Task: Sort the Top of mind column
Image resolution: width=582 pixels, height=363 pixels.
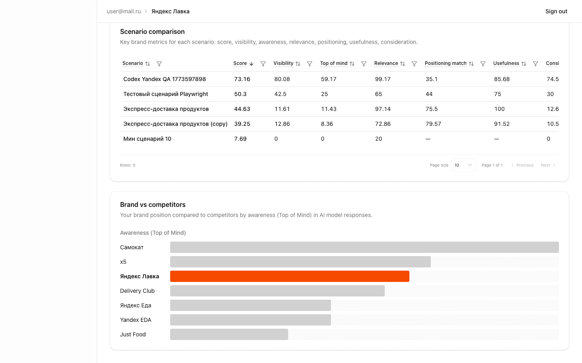Action: click(352, 63)
